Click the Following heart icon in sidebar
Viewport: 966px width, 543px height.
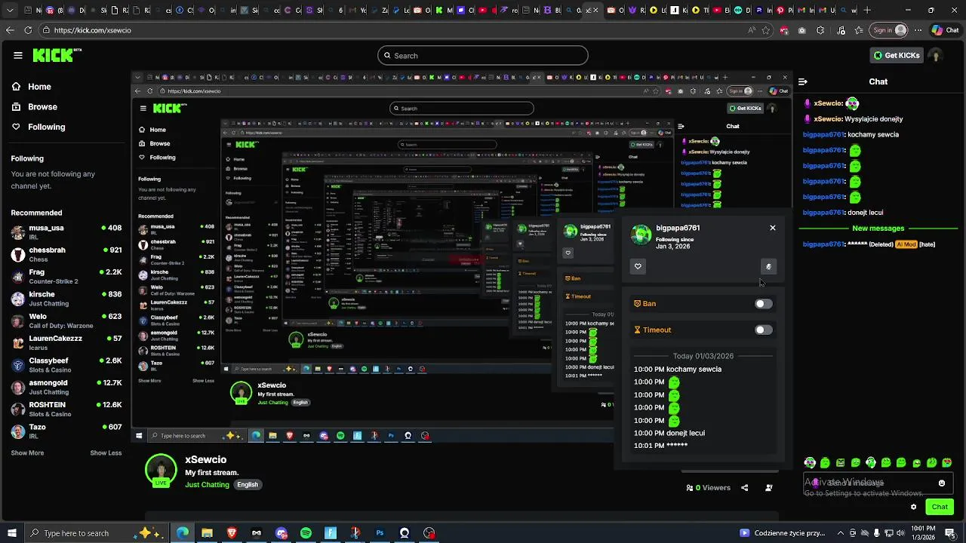[x=16, y=127]
